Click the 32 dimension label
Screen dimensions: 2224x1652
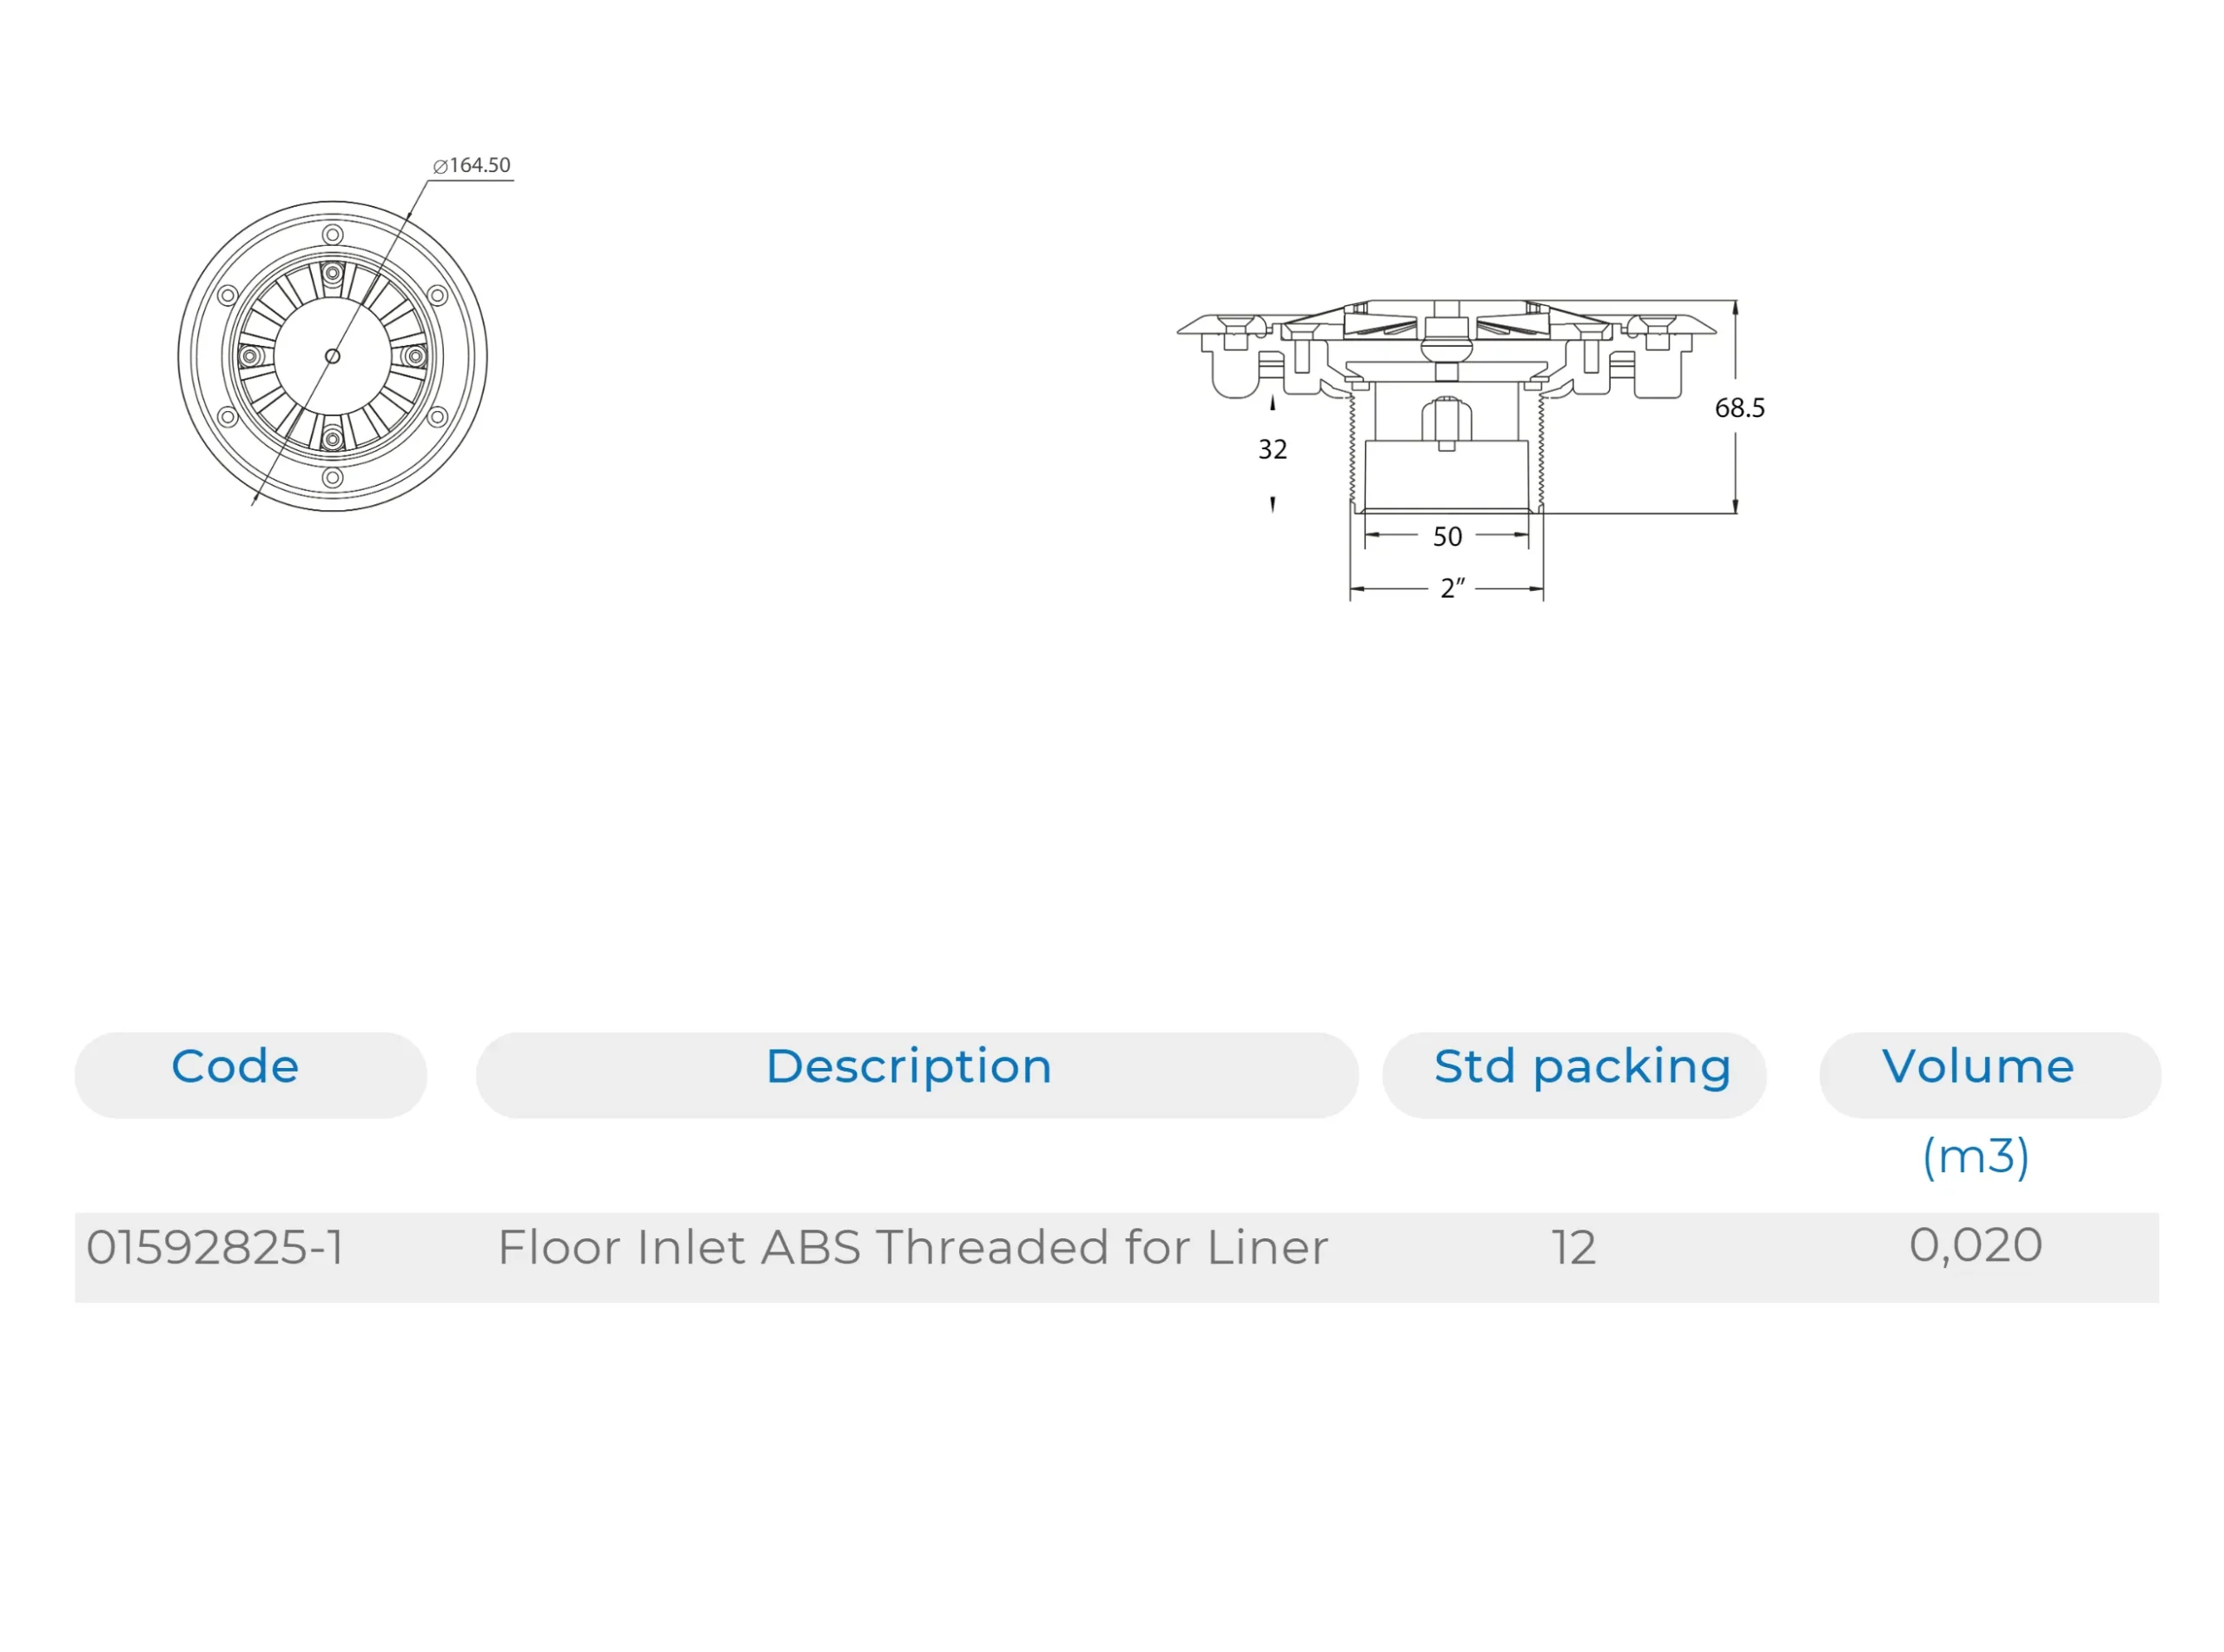click(1272, 450)
